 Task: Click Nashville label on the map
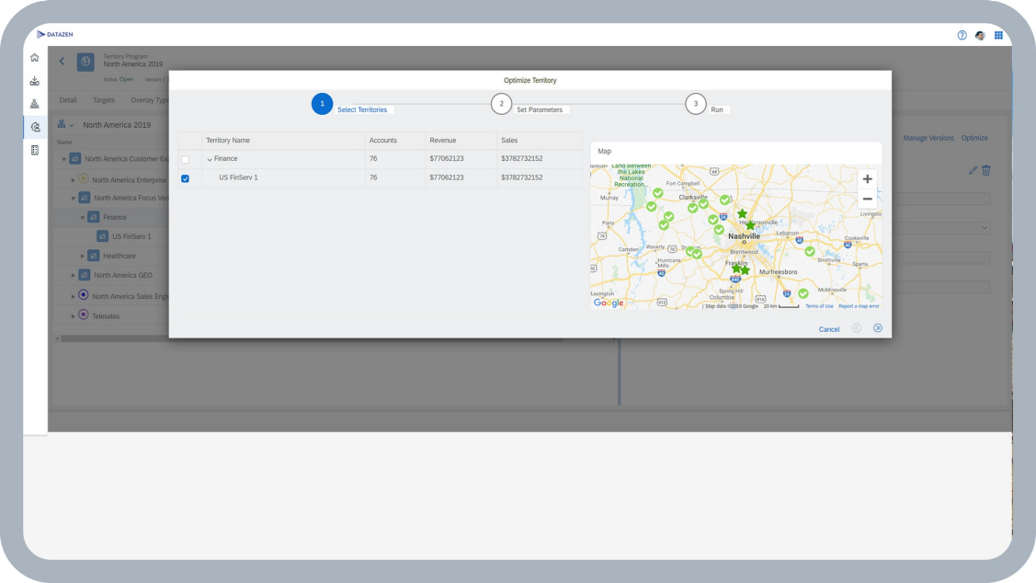[744, 236]
